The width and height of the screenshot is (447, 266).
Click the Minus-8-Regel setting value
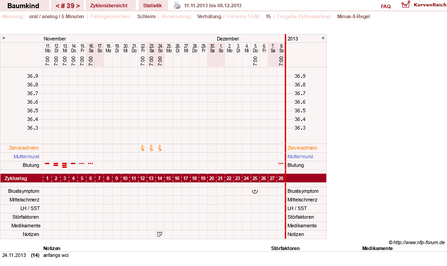click(353, 16)
